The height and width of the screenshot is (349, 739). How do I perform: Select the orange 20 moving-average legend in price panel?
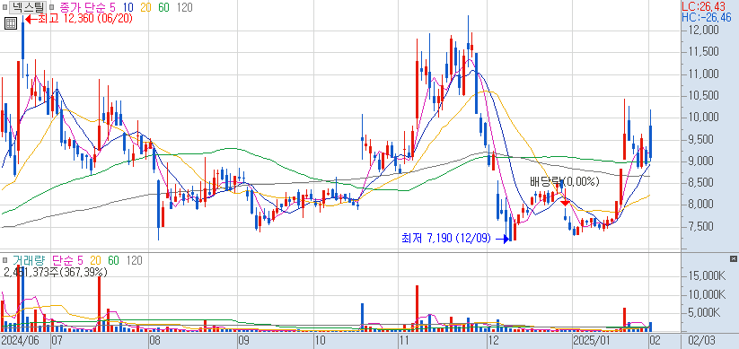pos(145,7)
